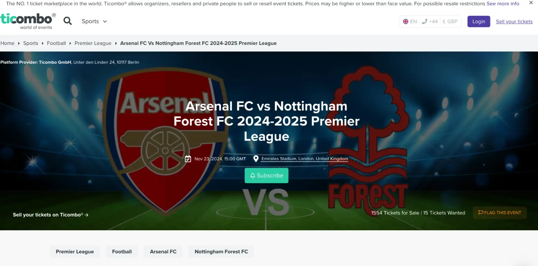Open the currency selector dropdown
The width and height of the screenshot is (538, 266).
pyautogui.click(x=450, y=21)
